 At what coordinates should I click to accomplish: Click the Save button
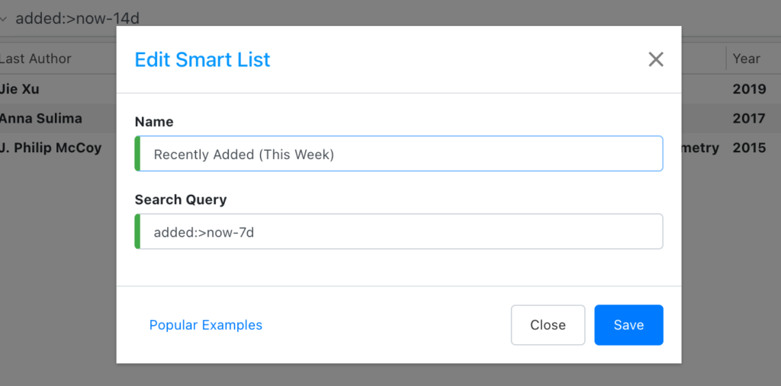tap(628, 325)
